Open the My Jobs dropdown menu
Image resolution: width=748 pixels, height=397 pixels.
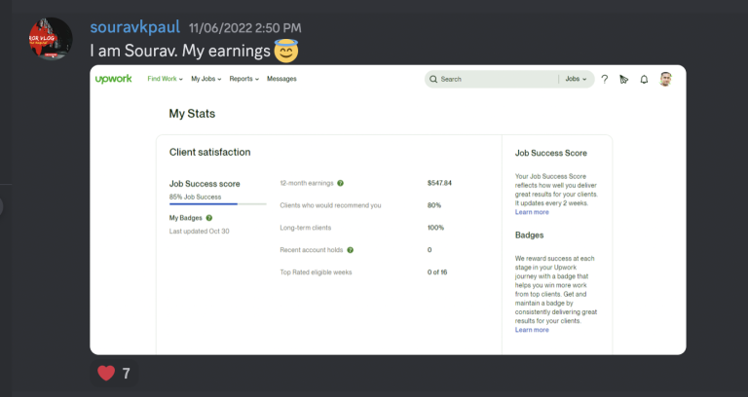206,79
